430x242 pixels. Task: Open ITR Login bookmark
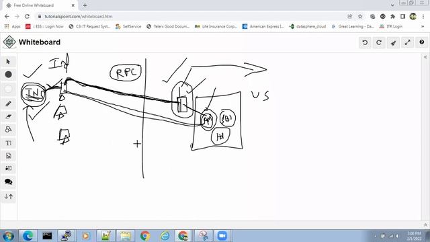tap(391, 26)
